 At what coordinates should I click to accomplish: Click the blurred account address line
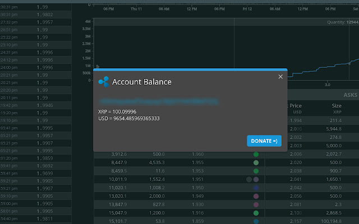[158, 101]
